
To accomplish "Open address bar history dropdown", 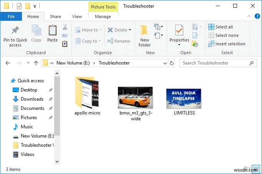I will [x=165, y=63].
